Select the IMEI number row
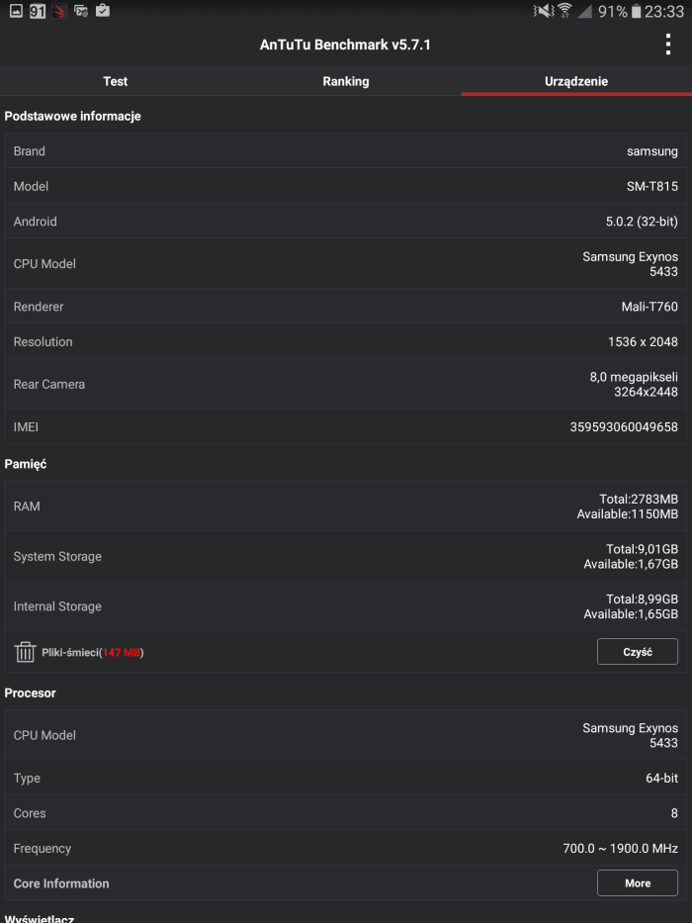This screenshot has height=923, width=692. click(x=346, y=426)
